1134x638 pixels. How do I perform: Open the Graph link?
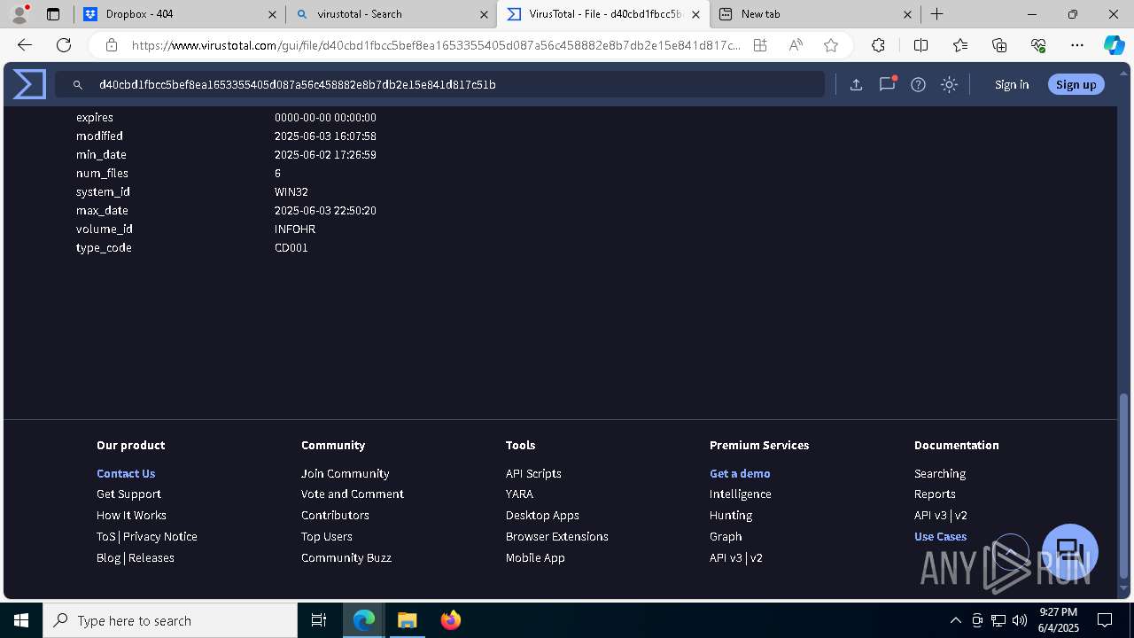[x=726, y=537]
